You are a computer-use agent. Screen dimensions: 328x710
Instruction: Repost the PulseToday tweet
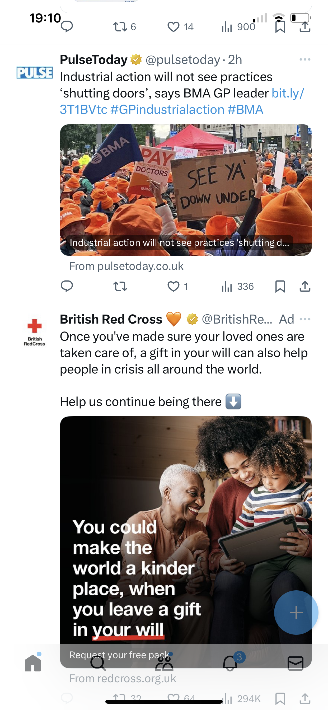(120, 286)
